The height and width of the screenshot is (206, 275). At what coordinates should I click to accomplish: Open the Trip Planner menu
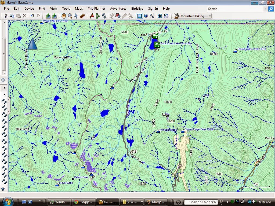tap(96, 8)
